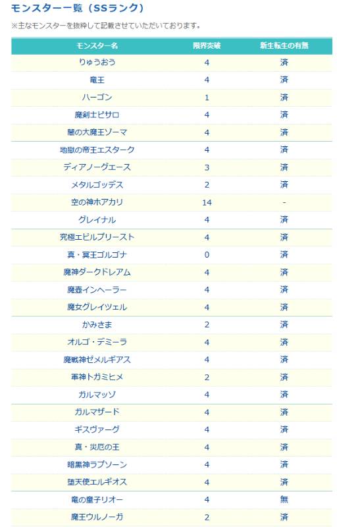
Task: Click the モンスター名 column header
Action: pyautogui.click(x=97, y=45)
